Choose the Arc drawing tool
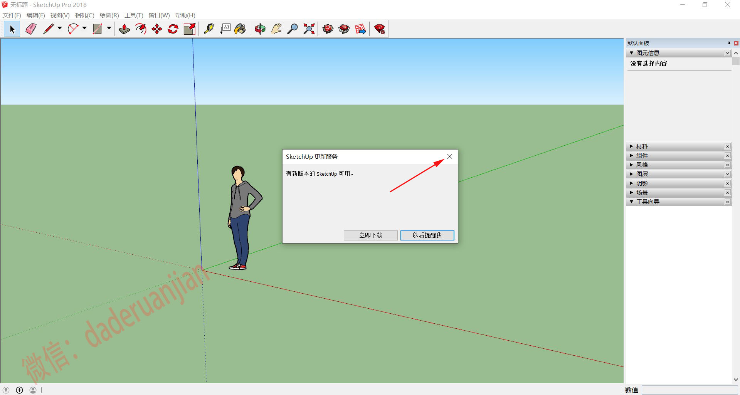Viewport: 740px width, 395px height. click(x=73, y=29)
